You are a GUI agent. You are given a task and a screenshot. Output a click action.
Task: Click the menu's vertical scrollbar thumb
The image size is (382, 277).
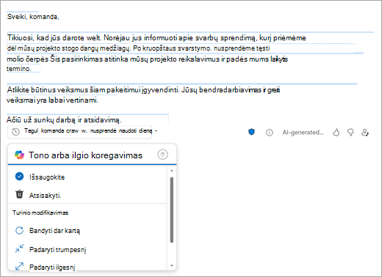click(x=172, y=210)
